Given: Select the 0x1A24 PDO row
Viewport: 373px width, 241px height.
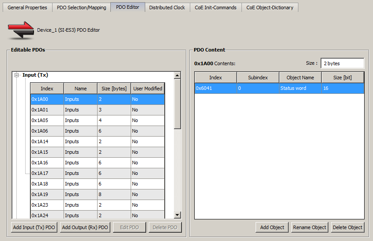Looking at the screenshot, I should (98, 215).
